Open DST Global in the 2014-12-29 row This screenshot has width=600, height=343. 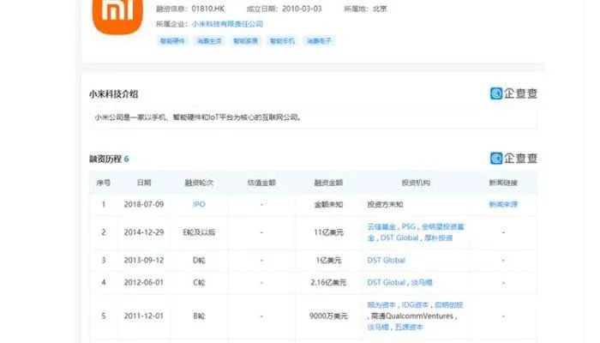(399, 238)
